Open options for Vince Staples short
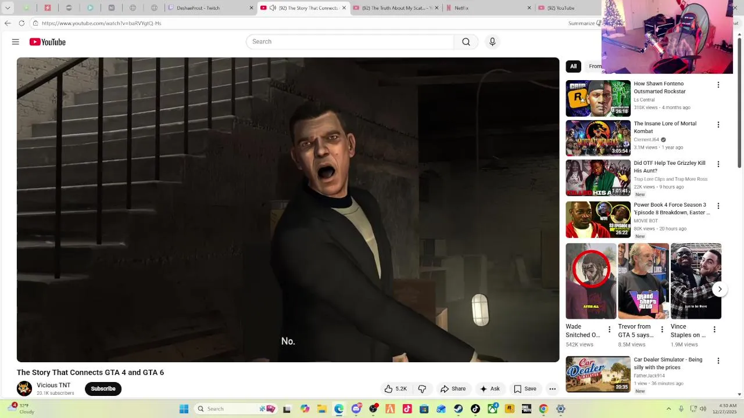 pos(714,330)
